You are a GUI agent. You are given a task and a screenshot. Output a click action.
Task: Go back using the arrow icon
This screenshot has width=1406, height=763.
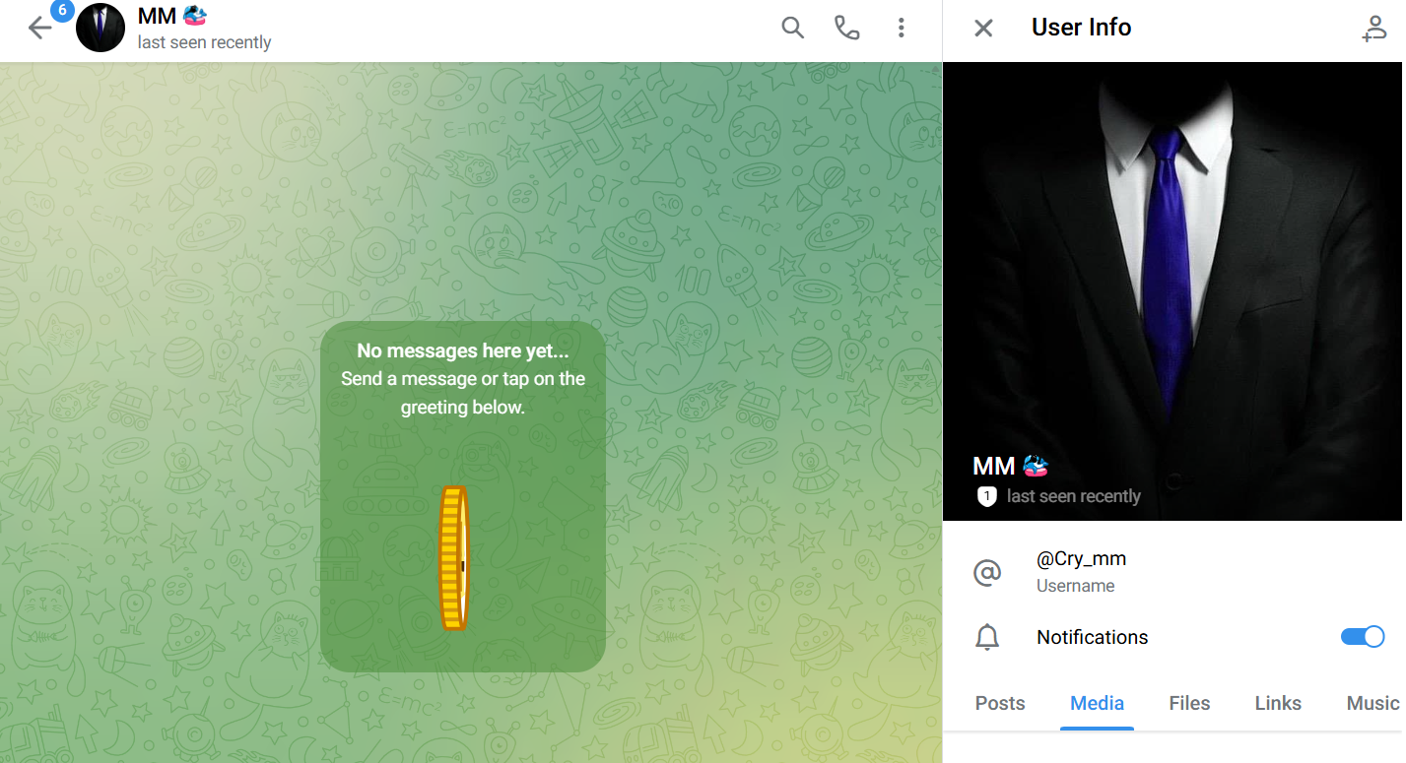[39, 28]
